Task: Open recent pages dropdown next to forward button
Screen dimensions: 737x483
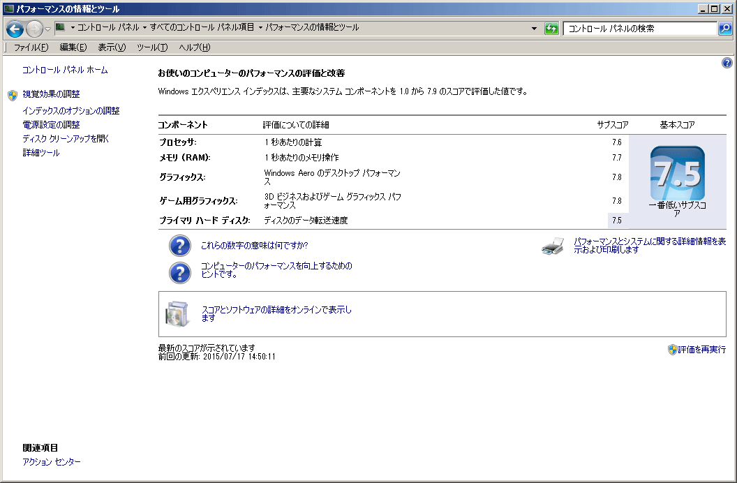Action: 48,29
